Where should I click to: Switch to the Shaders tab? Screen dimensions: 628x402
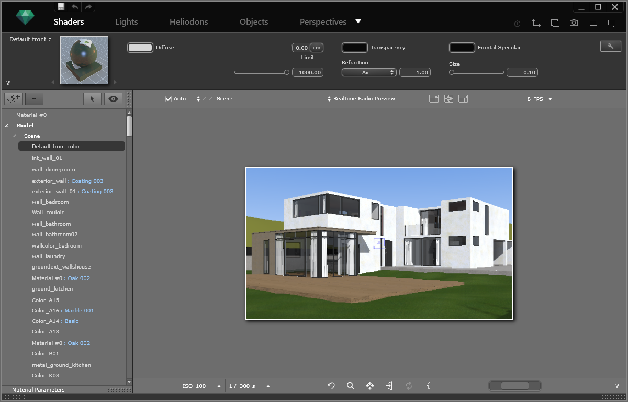[69, 21]
